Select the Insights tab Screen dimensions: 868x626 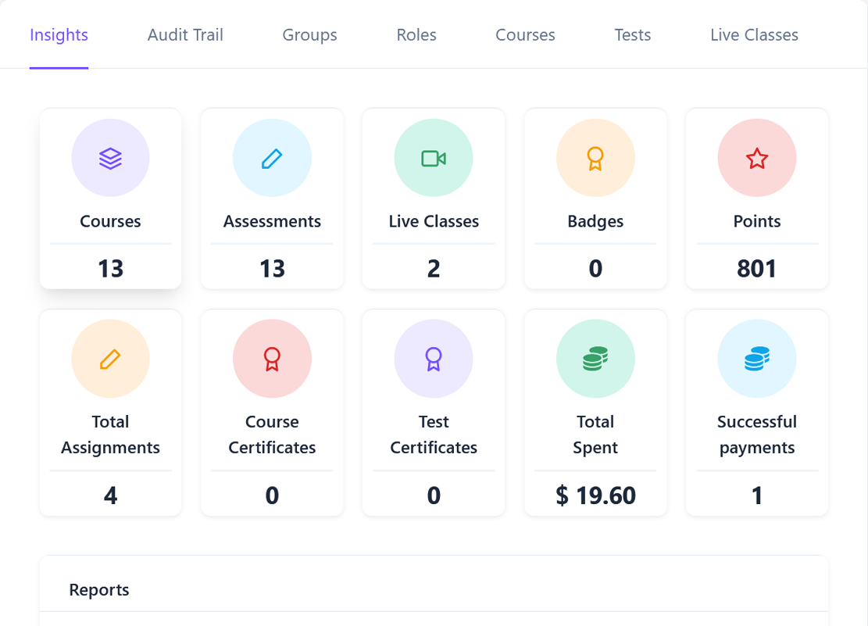click(59, 35)
